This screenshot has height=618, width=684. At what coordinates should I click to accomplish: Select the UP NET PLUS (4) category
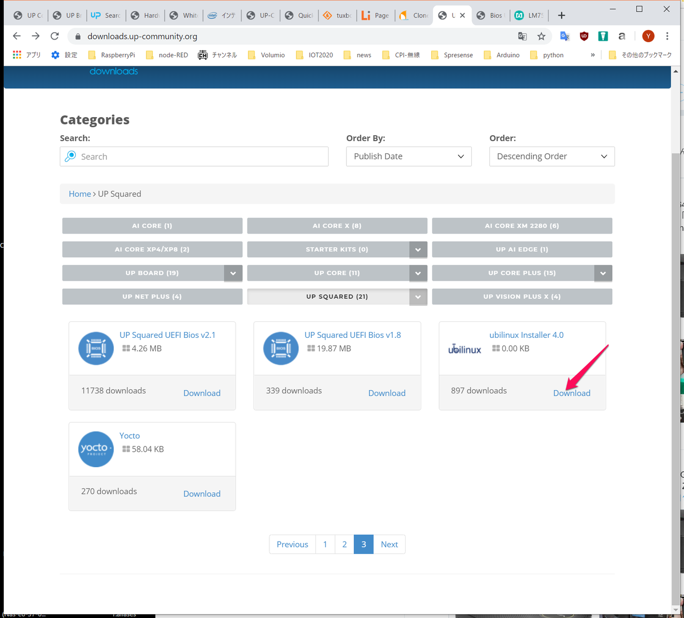tap(152, 296)
